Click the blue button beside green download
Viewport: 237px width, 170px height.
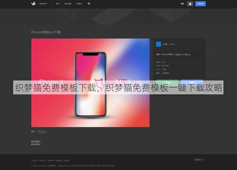(x=192, y=83)
